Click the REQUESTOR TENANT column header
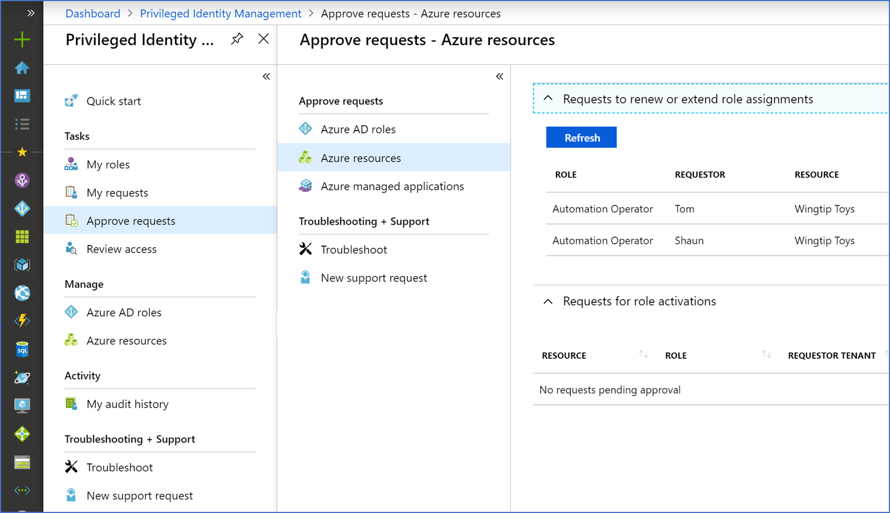 pos(832,355)
